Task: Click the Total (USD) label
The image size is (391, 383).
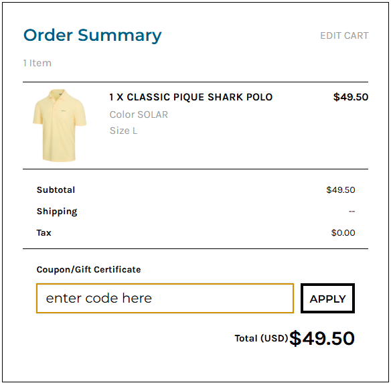Action: (261, 338)
